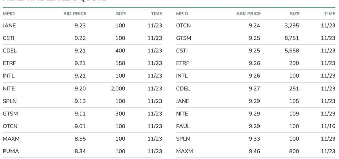Click the OTCN ask size 3,295
Screen dimensions: 339x159
tap(292, 25)
